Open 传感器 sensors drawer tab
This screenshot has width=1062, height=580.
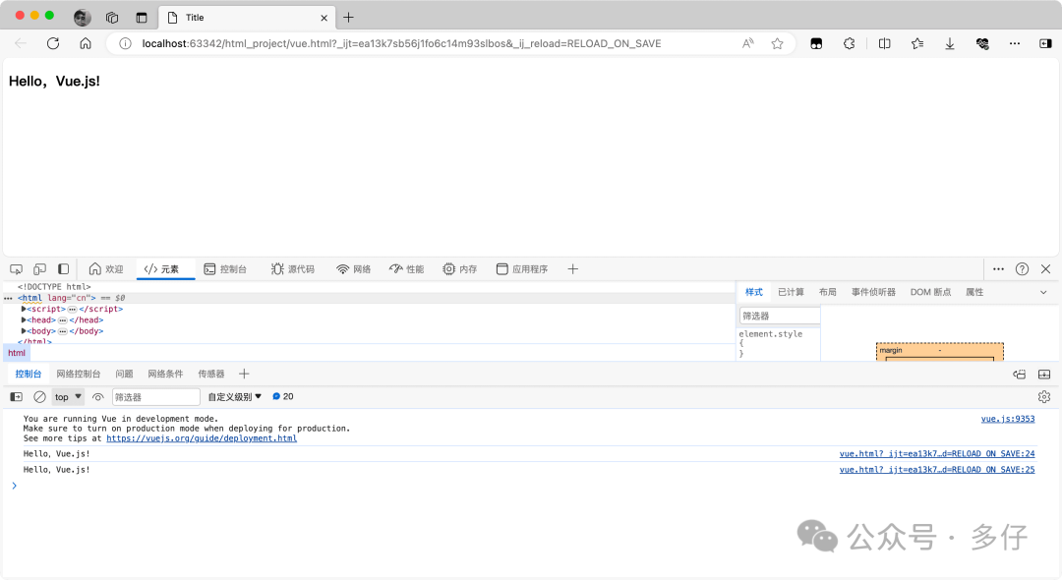[x=211, y=375]
